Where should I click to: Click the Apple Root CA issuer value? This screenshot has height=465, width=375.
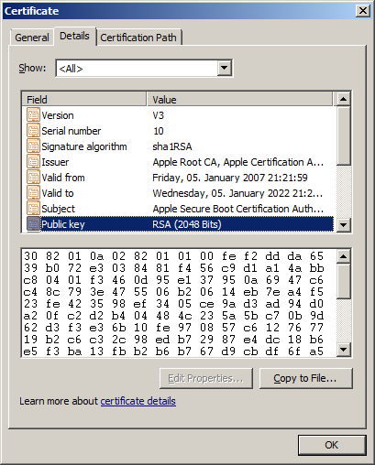(x=238, y=162)
